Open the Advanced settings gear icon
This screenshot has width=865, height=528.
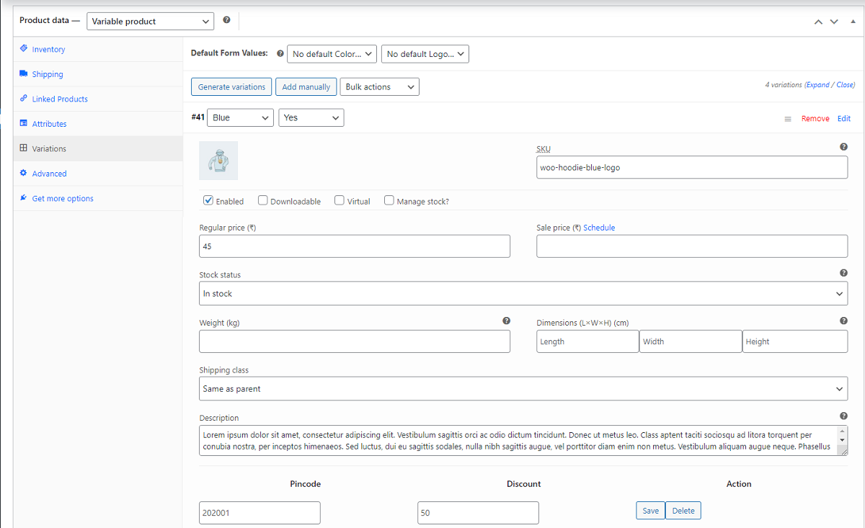point(23,174)
